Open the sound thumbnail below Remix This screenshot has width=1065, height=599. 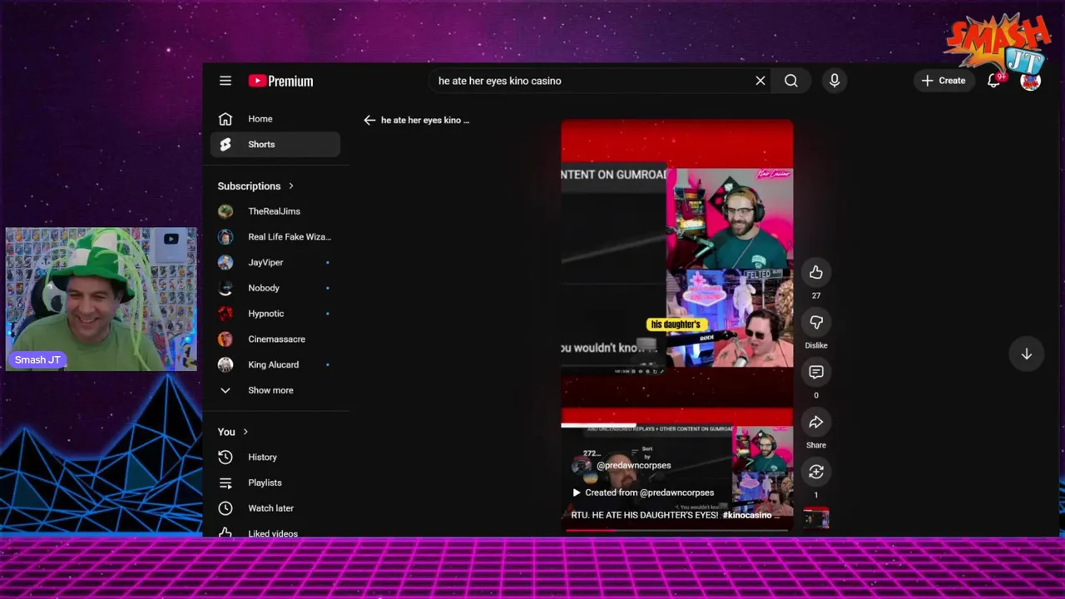(816, 520)
